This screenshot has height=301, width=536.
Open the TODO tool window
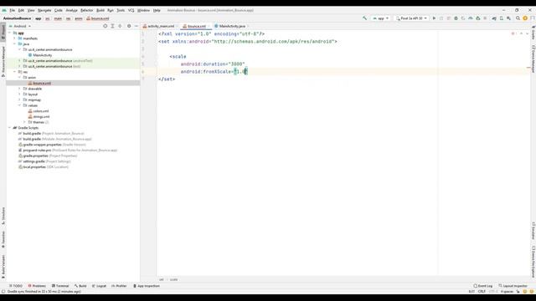point(16,286)
